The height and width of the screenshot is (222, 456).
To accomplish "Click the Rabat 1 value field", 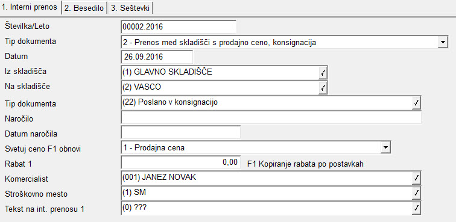I will pyautogui.click(x=180, y=163).
